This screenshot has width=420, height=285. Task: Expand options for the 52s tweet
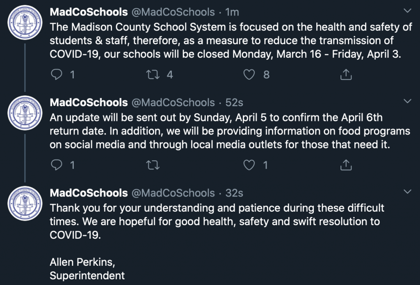pos(407,101)
